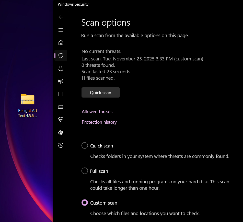
Task: Click the Scan options page heading
Action: coord(106,23)
